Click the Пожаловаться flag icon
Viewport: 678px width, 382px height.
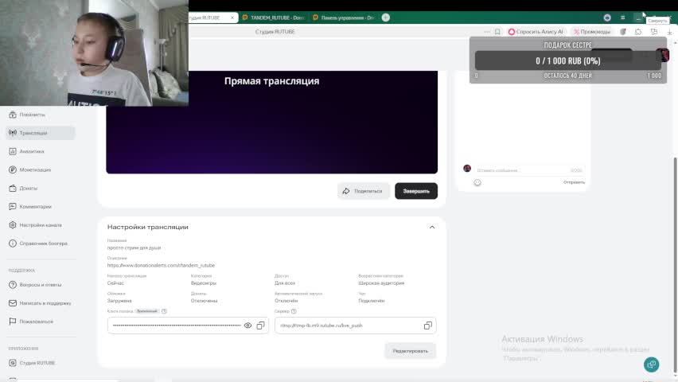[x=13, y=322]
